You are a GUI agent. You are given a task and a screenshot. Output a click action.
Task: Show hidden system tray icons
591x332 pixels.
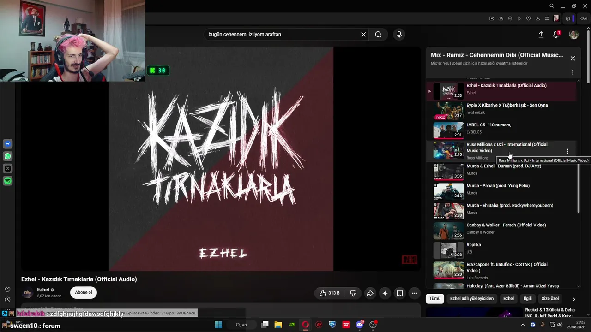point(523,325)
